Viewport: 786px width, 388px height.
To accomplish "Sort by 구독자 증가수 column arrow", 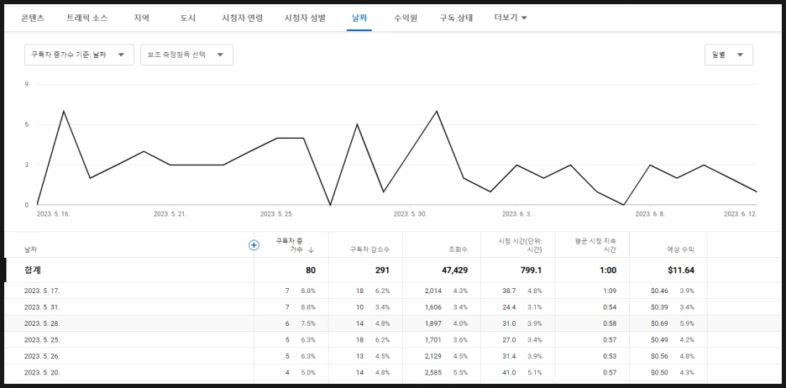I will coord(312,249).
